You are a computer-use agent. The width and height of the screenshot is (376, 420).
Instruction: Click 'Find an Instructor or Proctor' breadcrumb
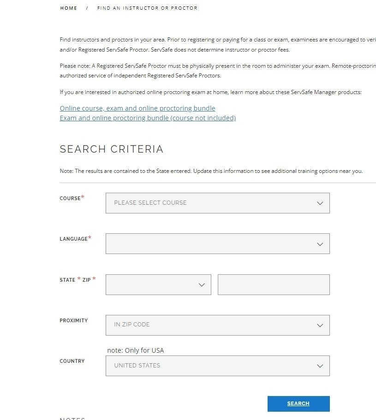pyautogui.click(x=147, y=8)
